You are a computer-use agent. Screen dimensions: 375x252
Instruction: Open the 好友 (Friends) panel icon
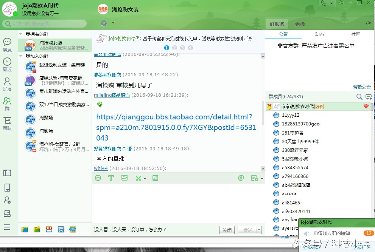tap(8, 84)
